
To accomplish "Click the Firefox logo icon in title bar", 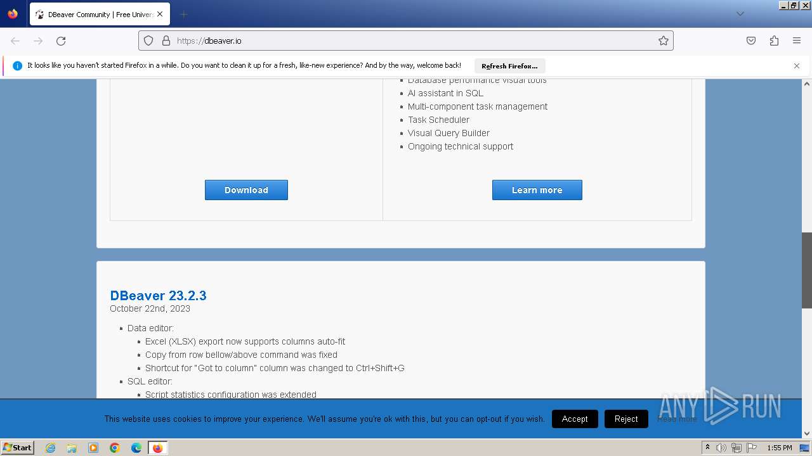I will tap(13, 14).
